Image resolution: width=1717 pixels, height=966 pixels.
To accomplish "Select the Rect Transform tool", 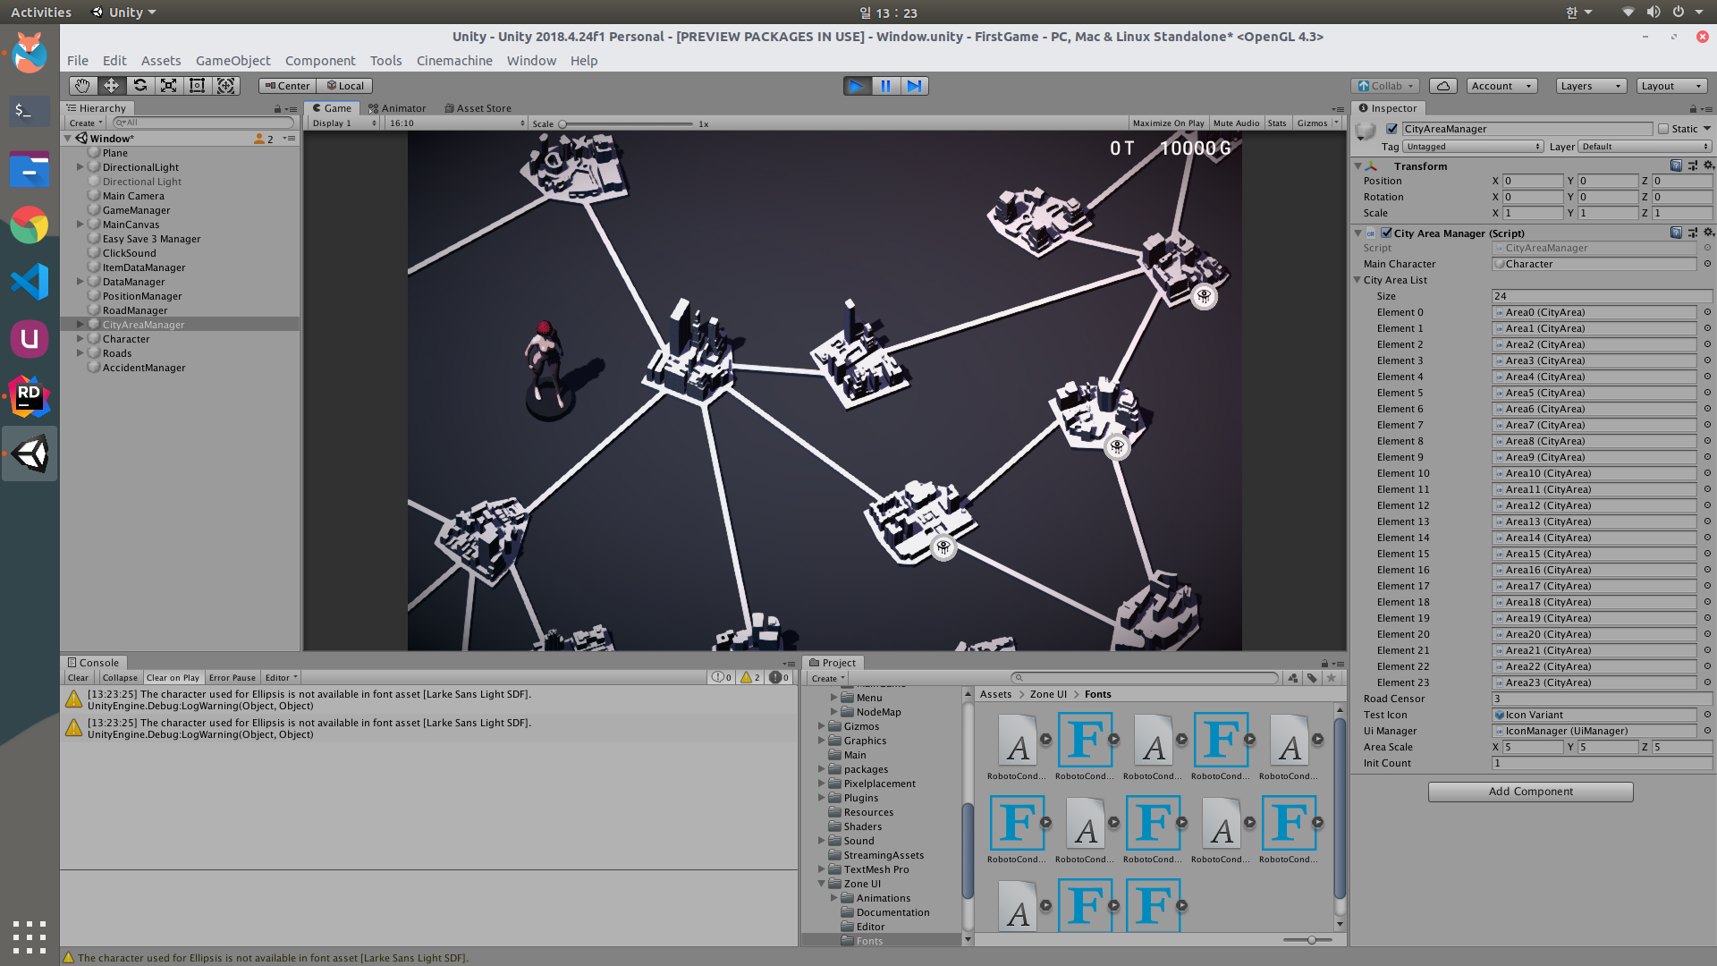I will point(198,86).
